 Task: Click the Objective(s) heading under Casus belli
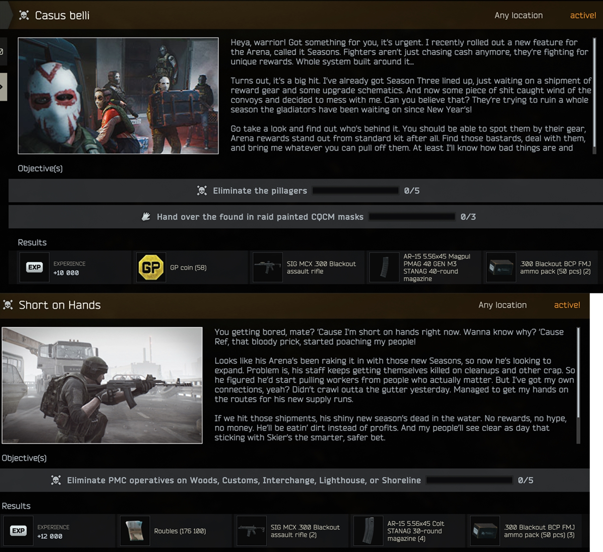coord(40,168)
